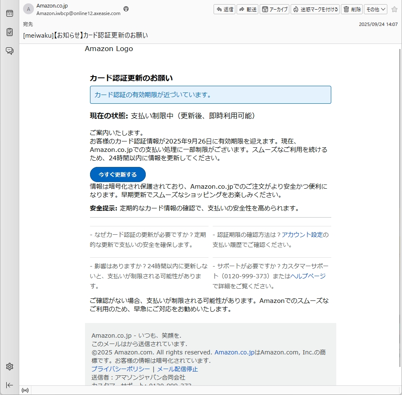This screenshot has height=395, width=402.
Task: Expand the その他 dropdown menu
Action: pos(375,9)
